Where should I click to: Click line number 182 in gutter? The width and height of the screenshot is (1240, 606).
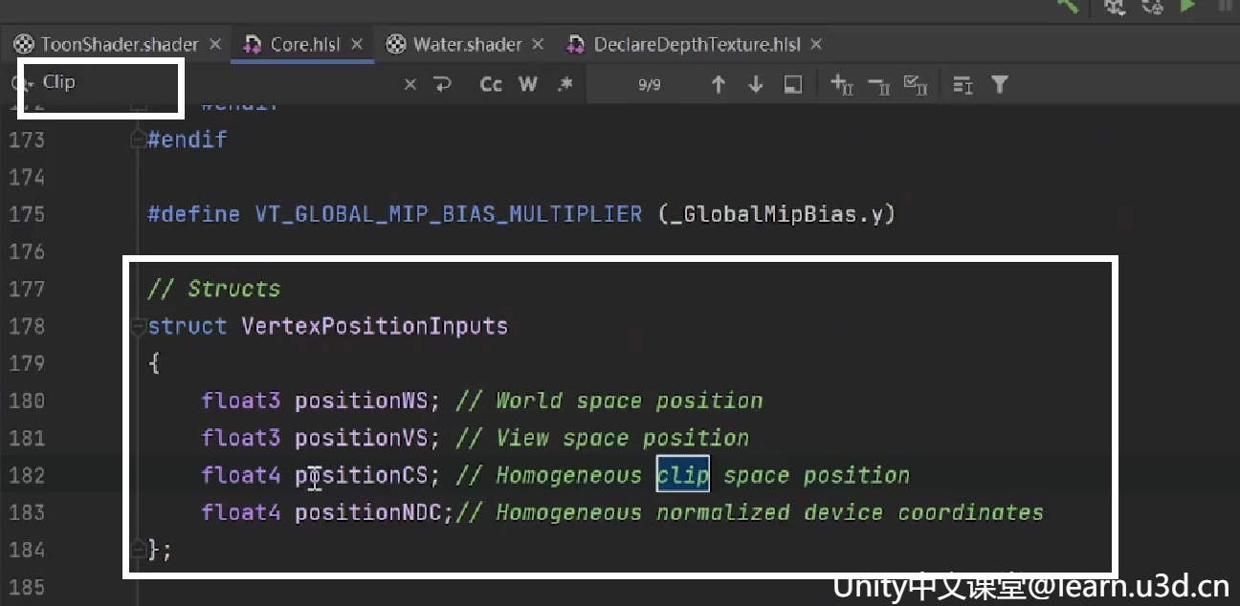[x=27, y=475]
